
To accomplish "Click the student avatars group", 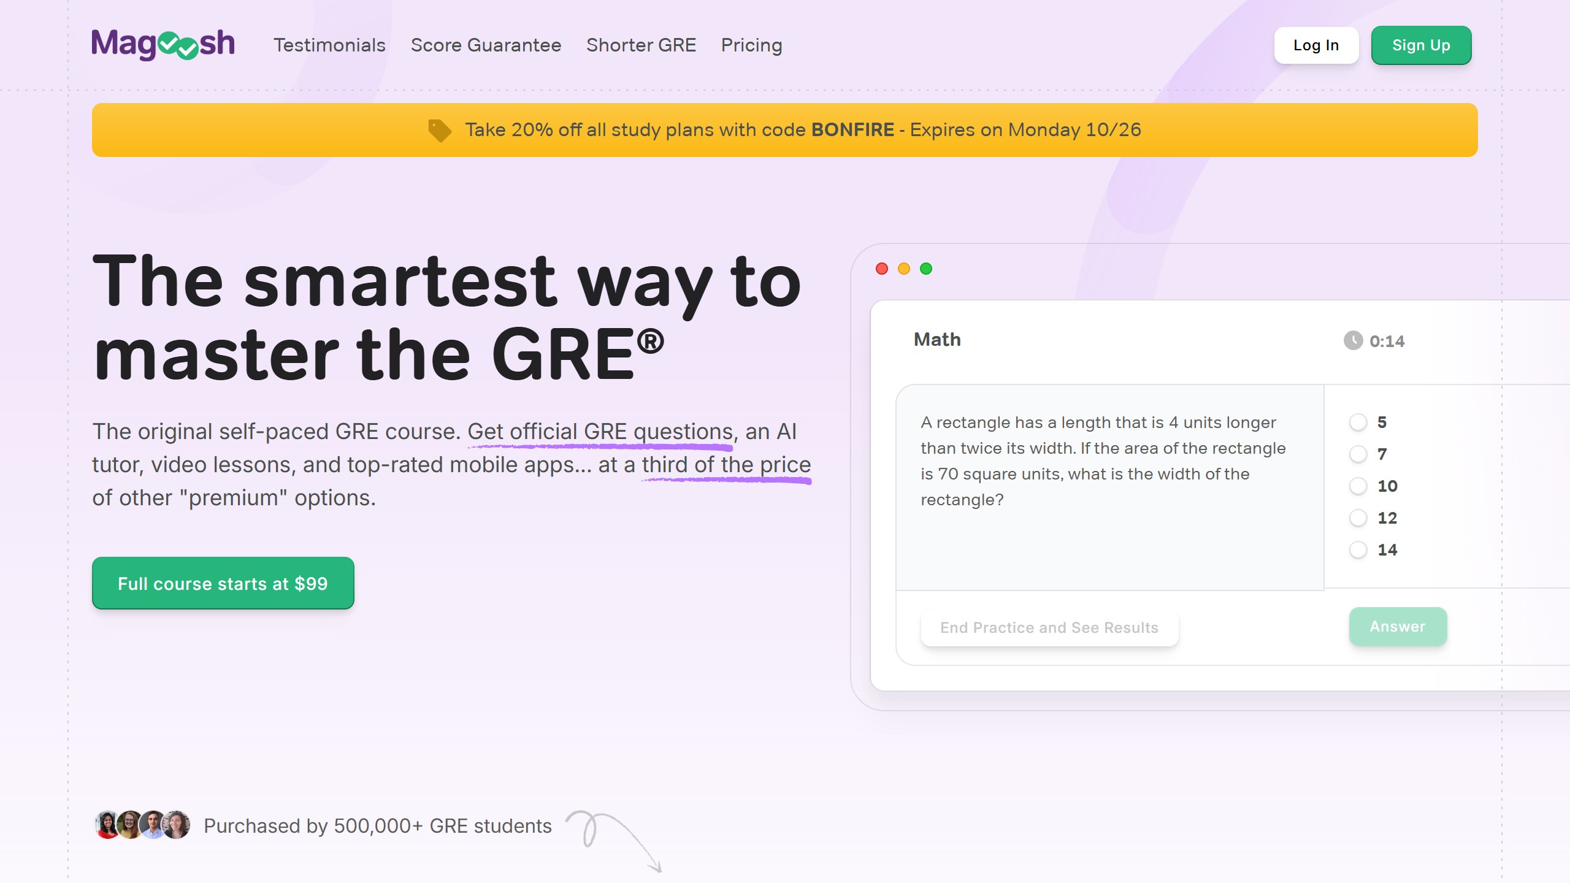I will click(142, 825).
